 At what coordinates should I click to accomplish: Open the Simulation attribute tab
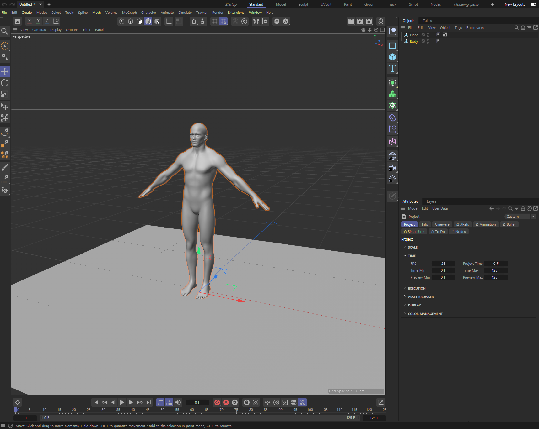click(414, 232)
